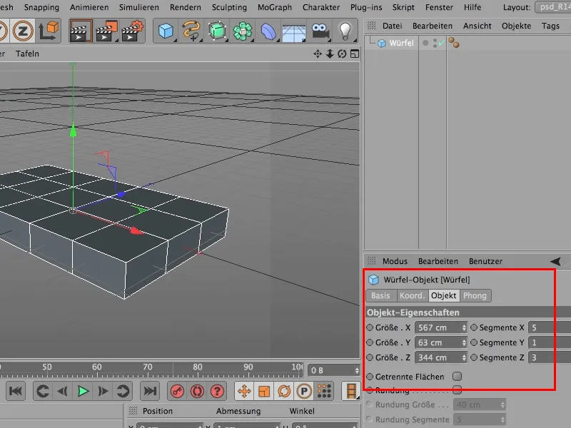Click the record active objects key icon
The height and width of the screenshot is (428, 571).
tap(177, 391)
